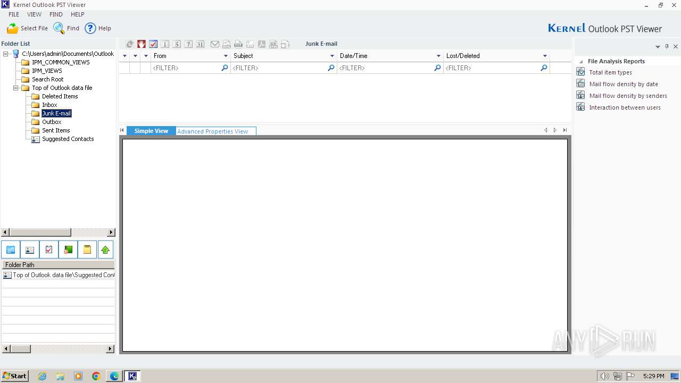
Task: Open Help with the question-mark icon
Action: 90,28
